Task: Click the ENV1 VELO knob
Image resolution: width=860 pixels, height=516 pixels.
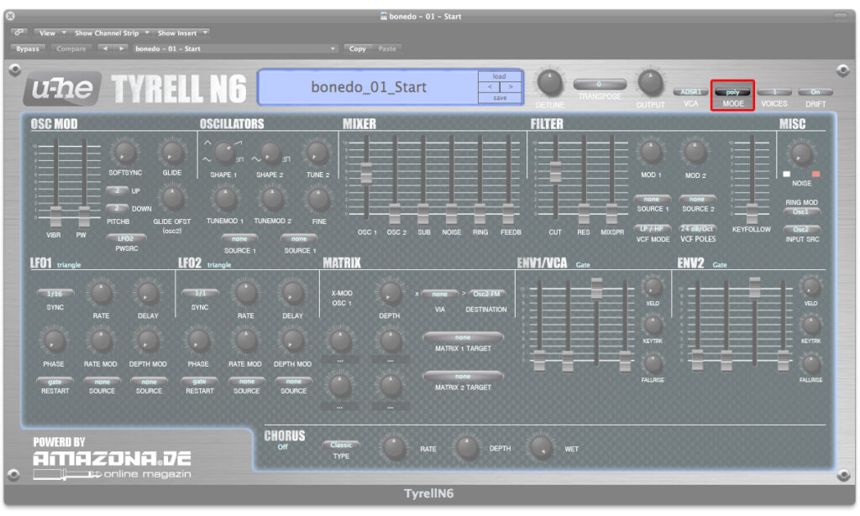Action: tap(653, 286)
